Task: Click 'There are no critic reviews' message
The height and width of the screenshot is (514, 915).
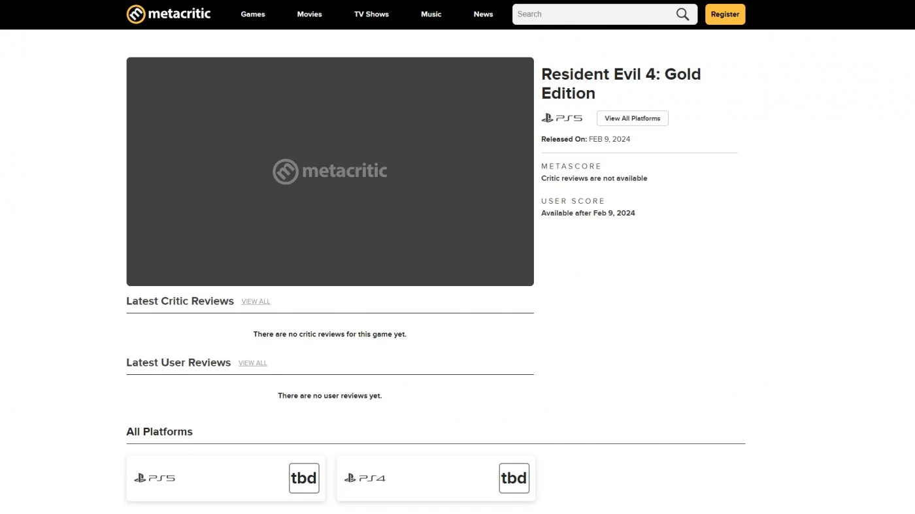Action: (x=330, y=334)
